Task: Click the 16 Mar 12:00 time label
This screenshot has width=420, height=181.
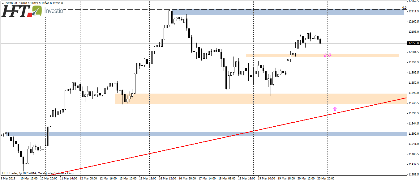Action: pos(168,179)
